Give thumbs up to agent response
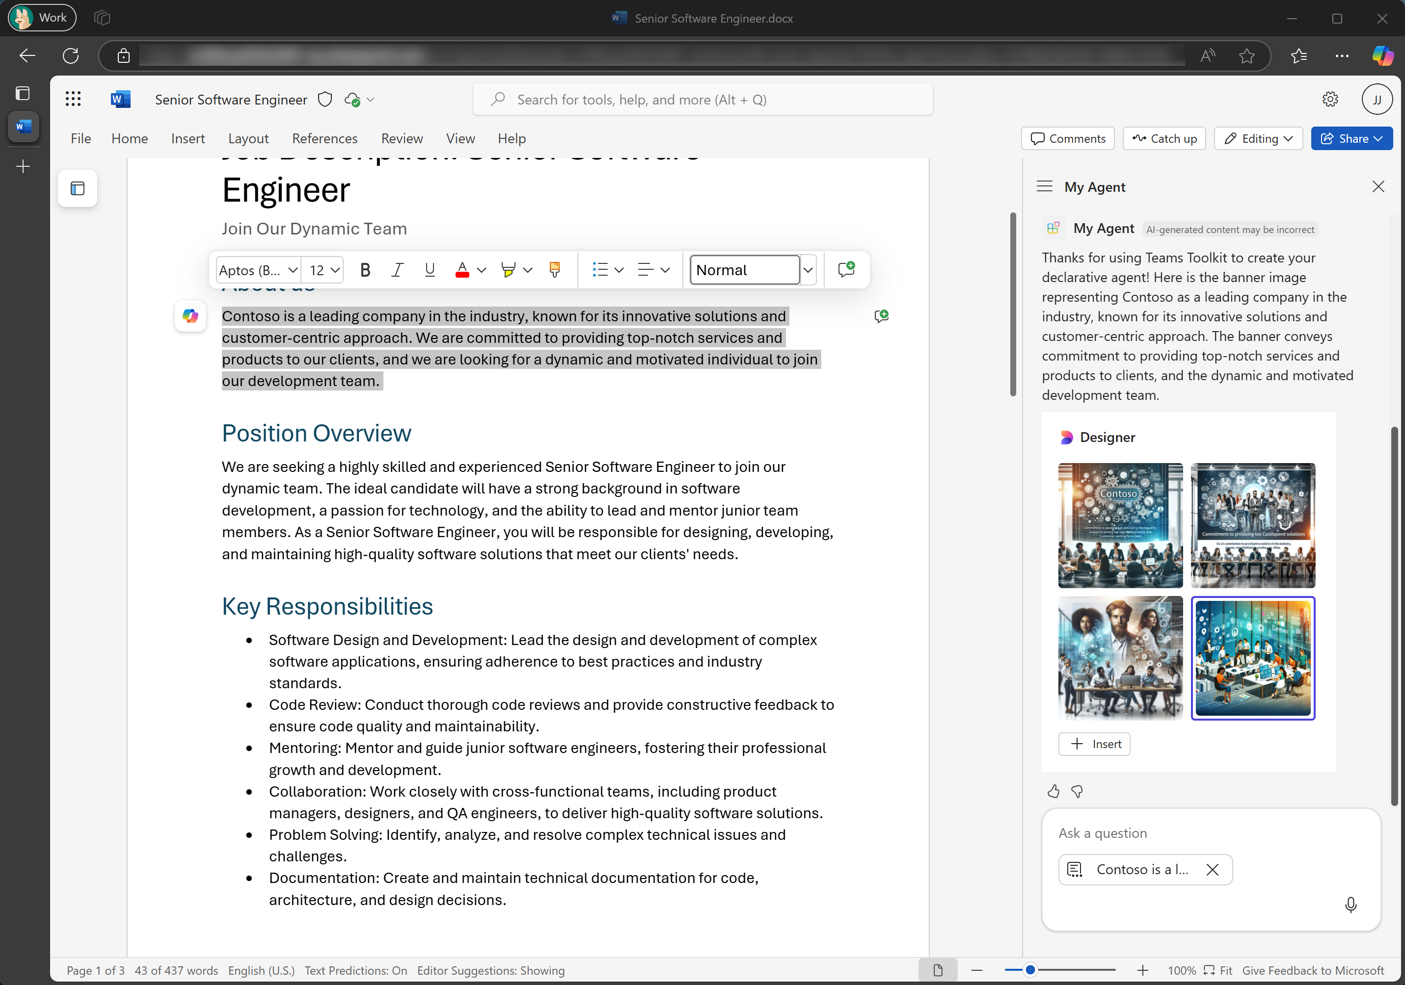Viewport: 1405px width, 985px height. coord(1053,791)
